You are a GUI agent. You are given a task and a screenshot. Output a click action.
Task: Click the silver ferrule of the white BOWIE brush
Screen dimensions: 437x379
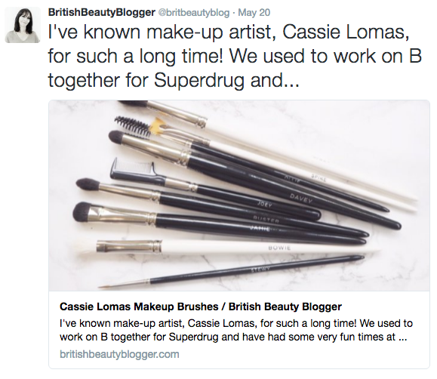point(129,247)
